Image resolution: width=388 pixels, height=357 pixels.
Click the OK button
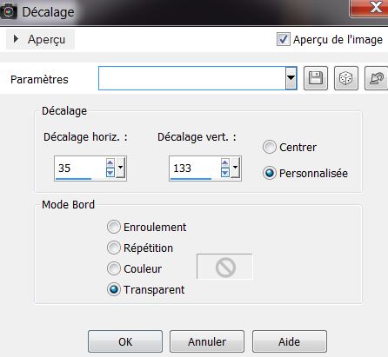(x=125, y=341)
